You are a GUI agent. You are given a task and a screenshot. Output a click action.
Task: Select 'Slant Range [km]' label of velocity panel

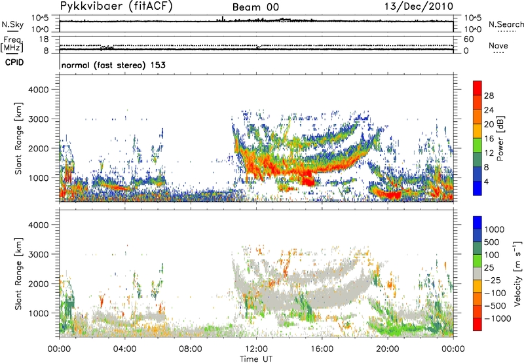coord(18,274)
